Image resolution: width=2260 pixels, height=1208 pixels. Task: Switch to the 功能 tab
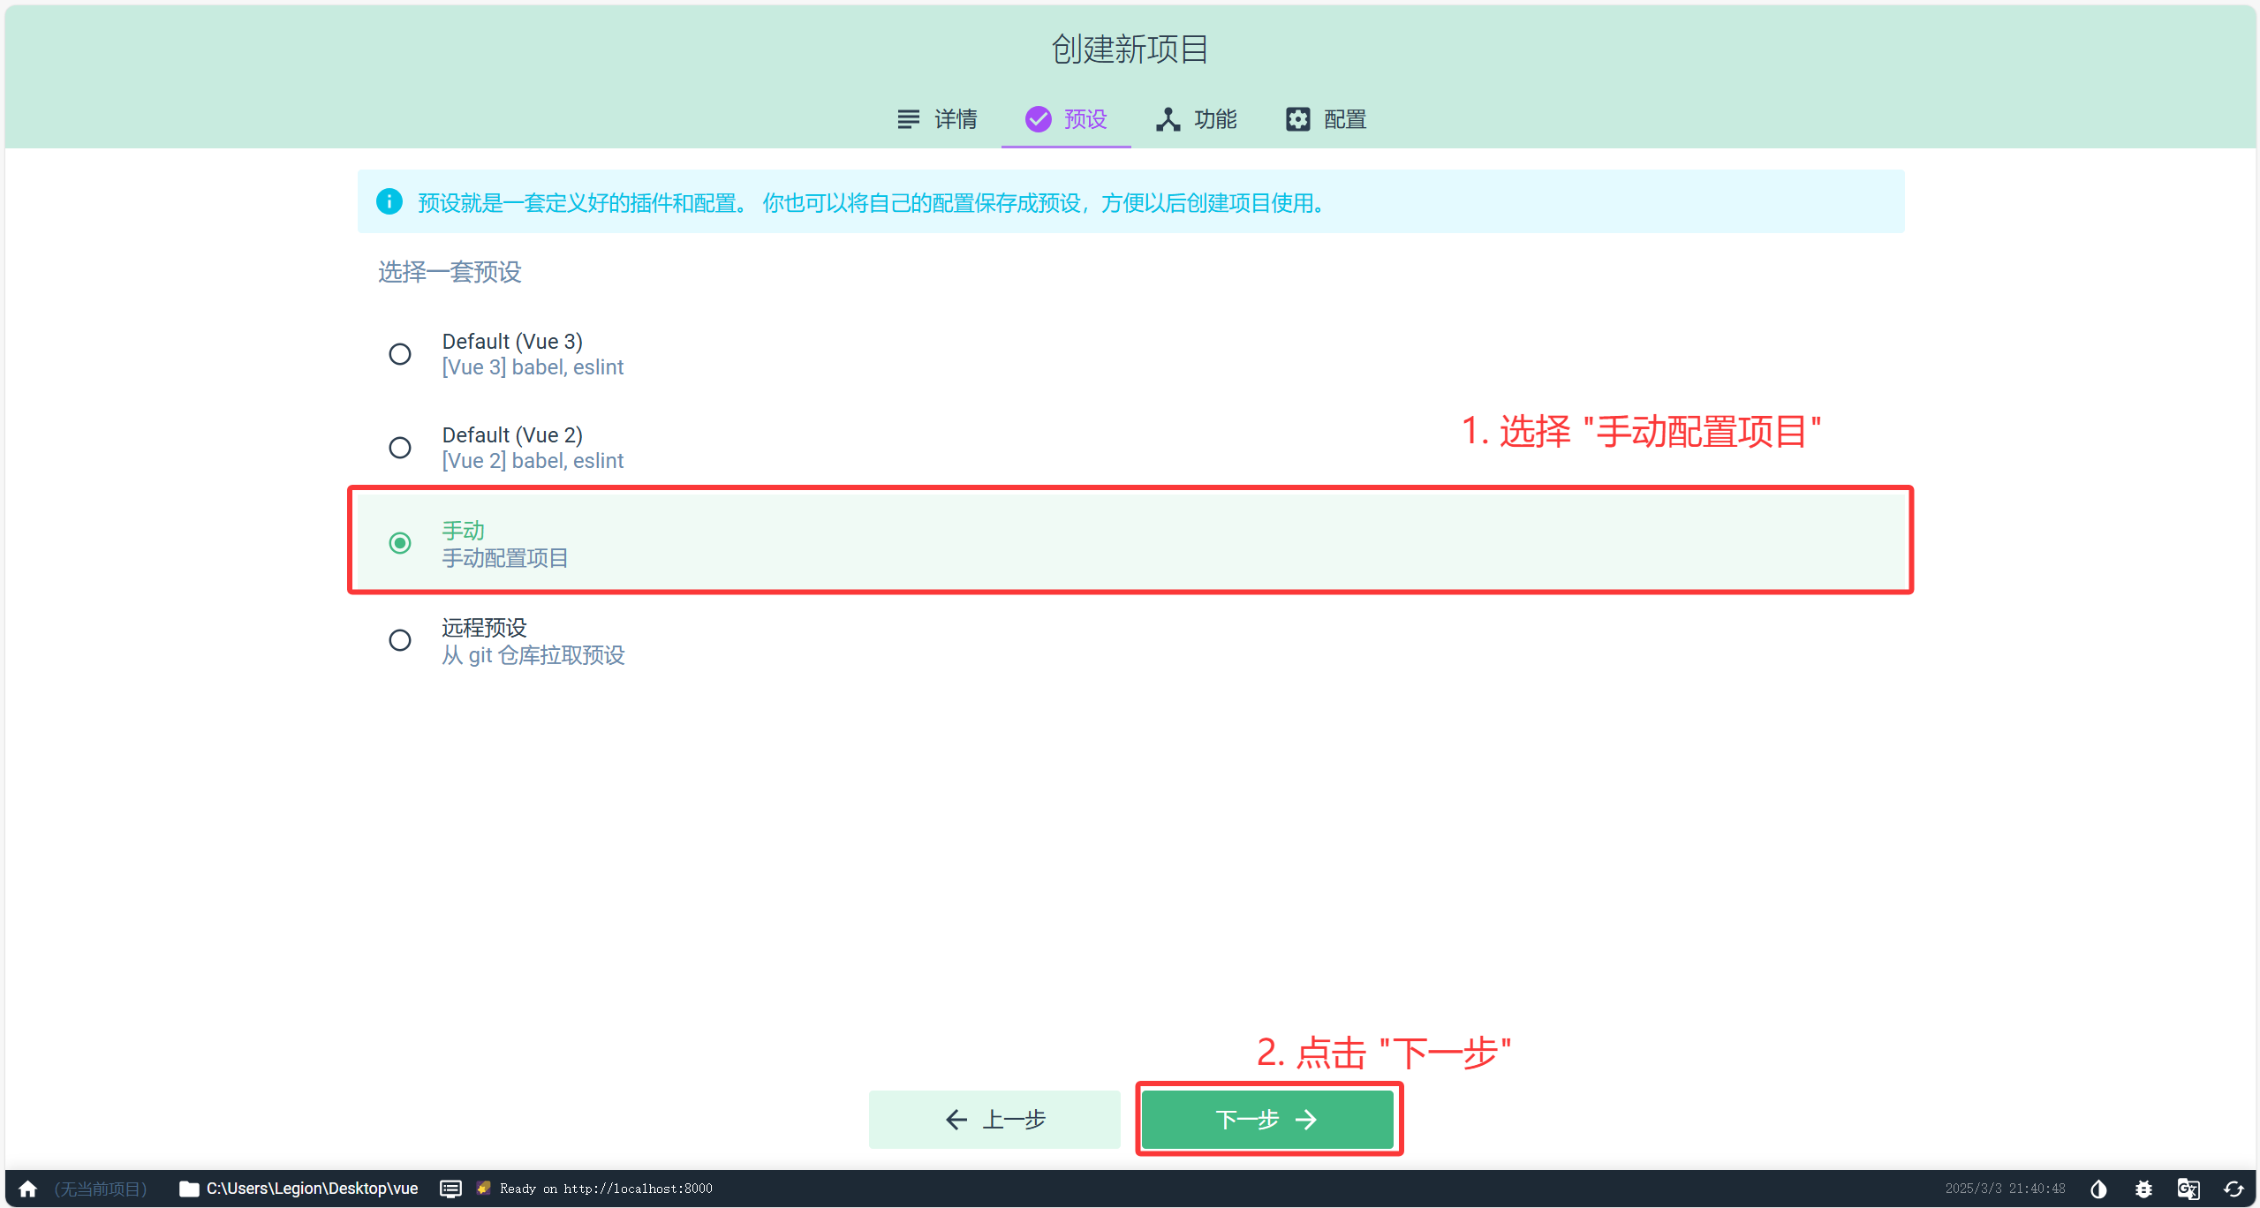pos(1196,119)
